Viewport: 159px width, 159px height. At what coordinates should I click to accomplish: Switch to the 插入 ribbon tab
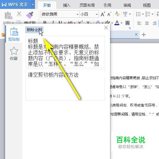click(66, 5)
